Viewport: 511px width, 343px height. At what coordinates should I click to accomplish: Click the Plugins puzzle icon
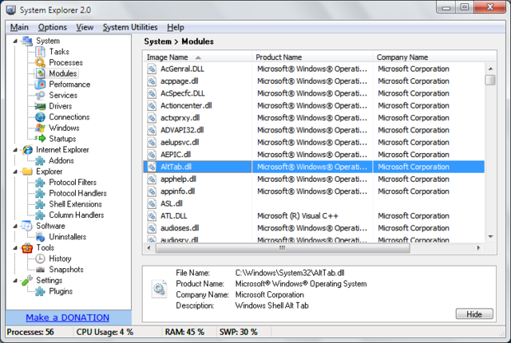(40, 291)
